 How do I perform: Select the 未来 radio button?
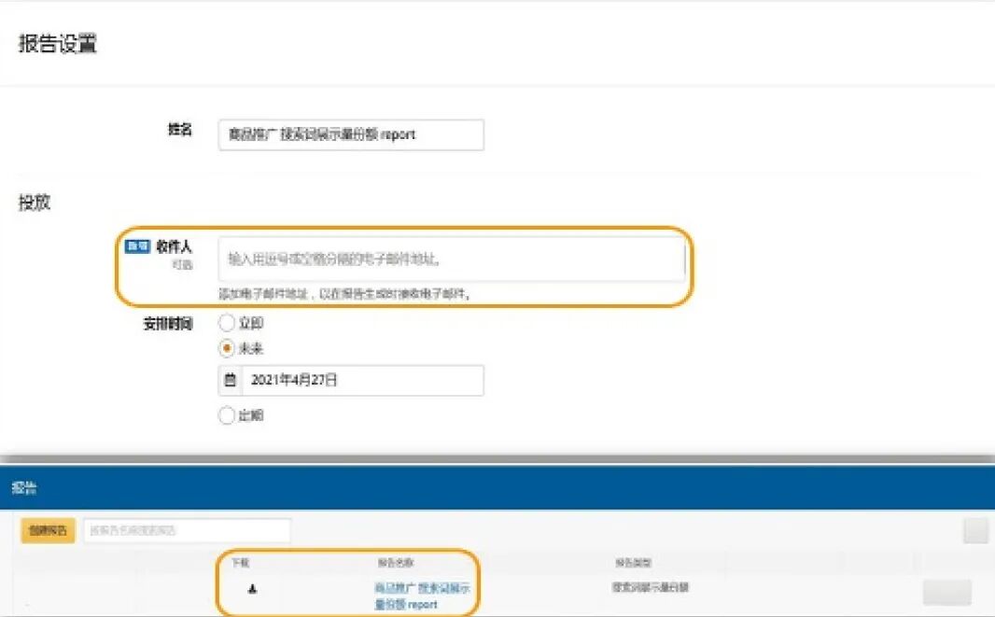click(x=227, y=348)
